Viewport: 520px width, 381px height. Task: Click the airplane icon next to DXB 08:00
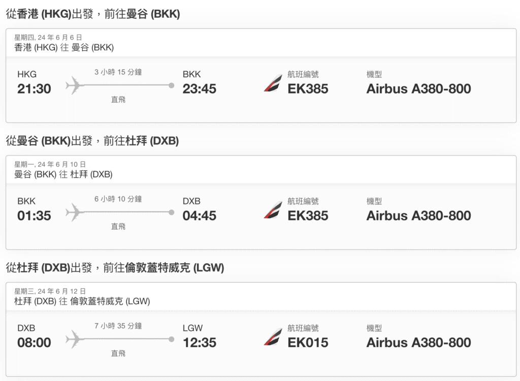pos(75,339)
